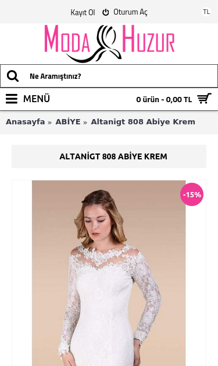The image size is (218, 366).
Task: Click the Kayıt Ol link
Action: point(83,12)
